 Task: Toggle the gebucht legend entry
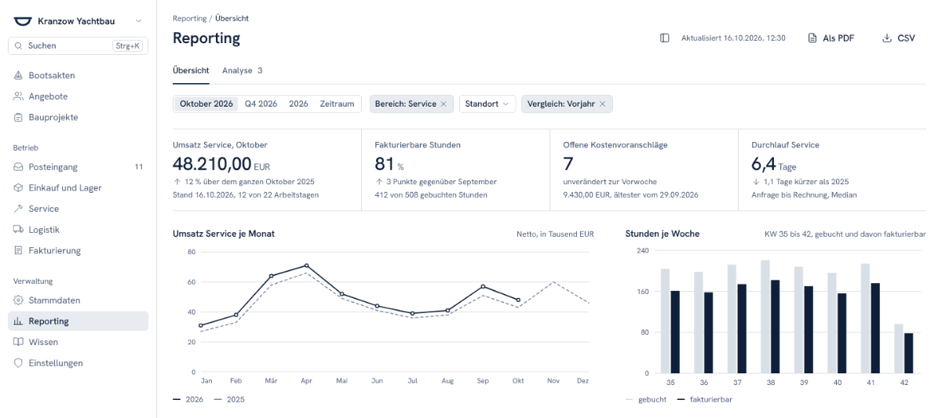[x=646, y=399]
